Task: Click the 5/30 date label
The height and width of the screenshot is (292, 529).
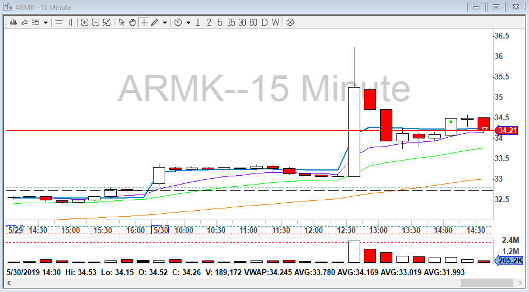Action: (x=160, y=230)
